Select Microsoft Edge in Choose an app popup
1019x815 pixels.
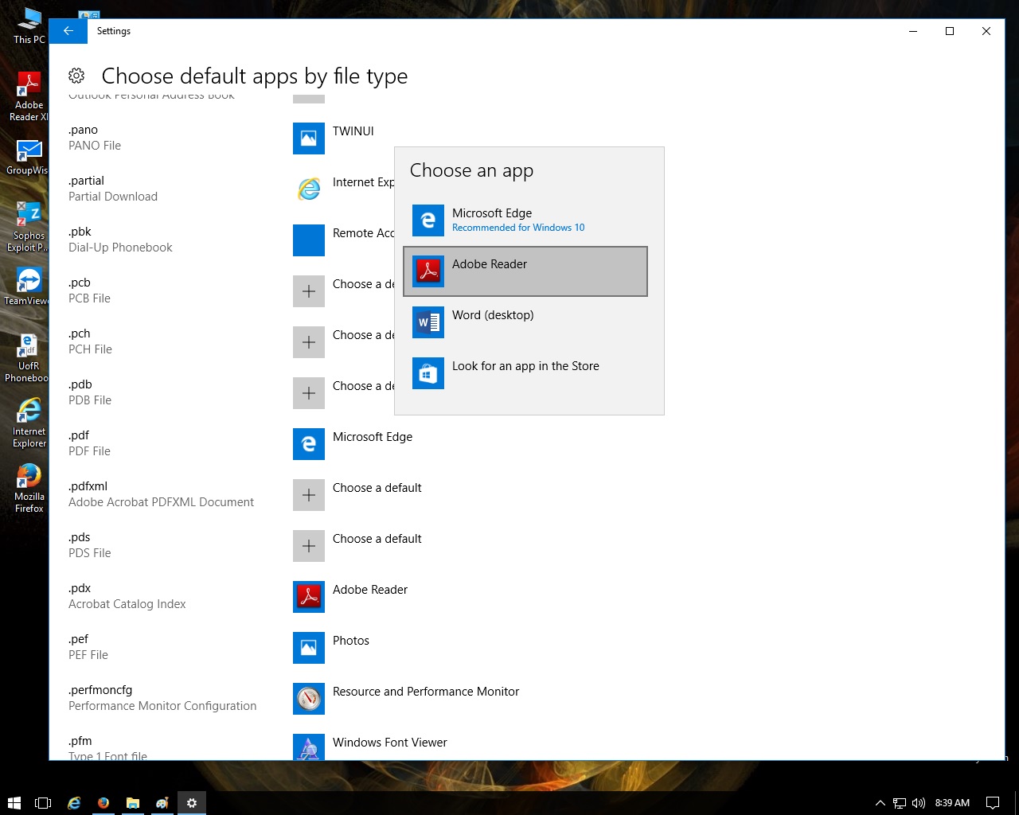(x=525, y=220)
